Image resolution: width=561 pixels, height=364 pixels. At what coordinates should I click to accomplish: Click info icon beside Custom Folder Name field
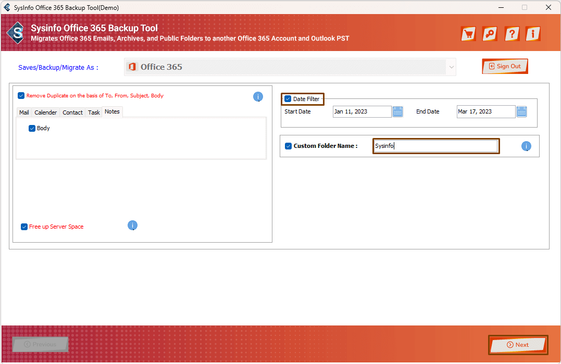click(x=526, y=146)
